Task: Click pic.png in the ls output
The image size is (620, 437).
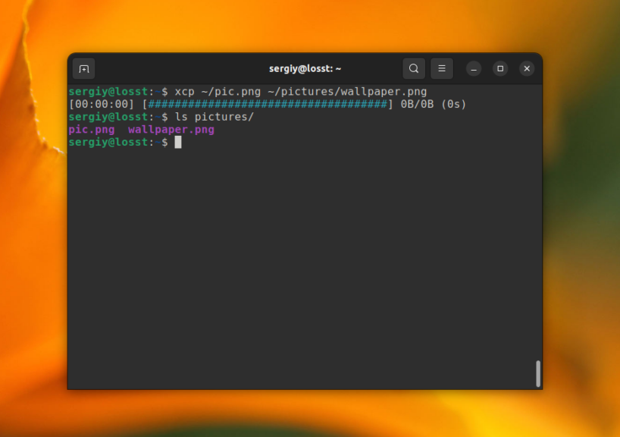Action: click(91, 130)
